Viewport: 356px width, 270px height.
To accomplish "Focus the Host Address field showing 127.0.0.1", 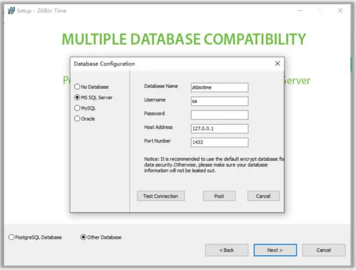I will tap(220, 129).
